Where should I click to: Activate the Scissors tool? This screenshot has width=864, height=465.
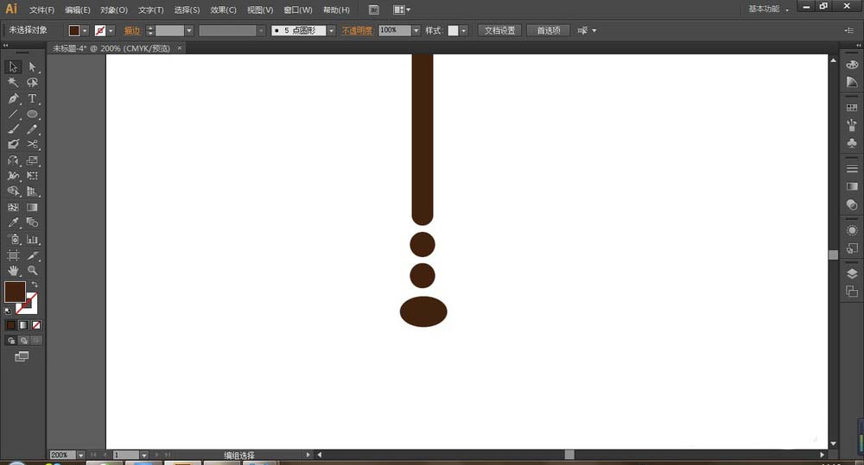[32, 144]
